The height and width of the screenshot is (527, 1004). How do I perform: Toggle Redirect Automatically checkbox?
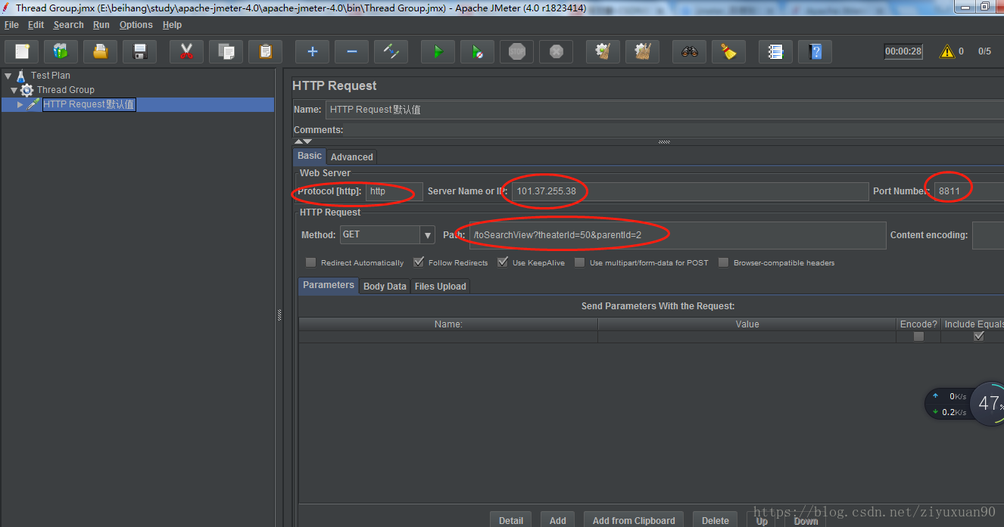(310, 262)
